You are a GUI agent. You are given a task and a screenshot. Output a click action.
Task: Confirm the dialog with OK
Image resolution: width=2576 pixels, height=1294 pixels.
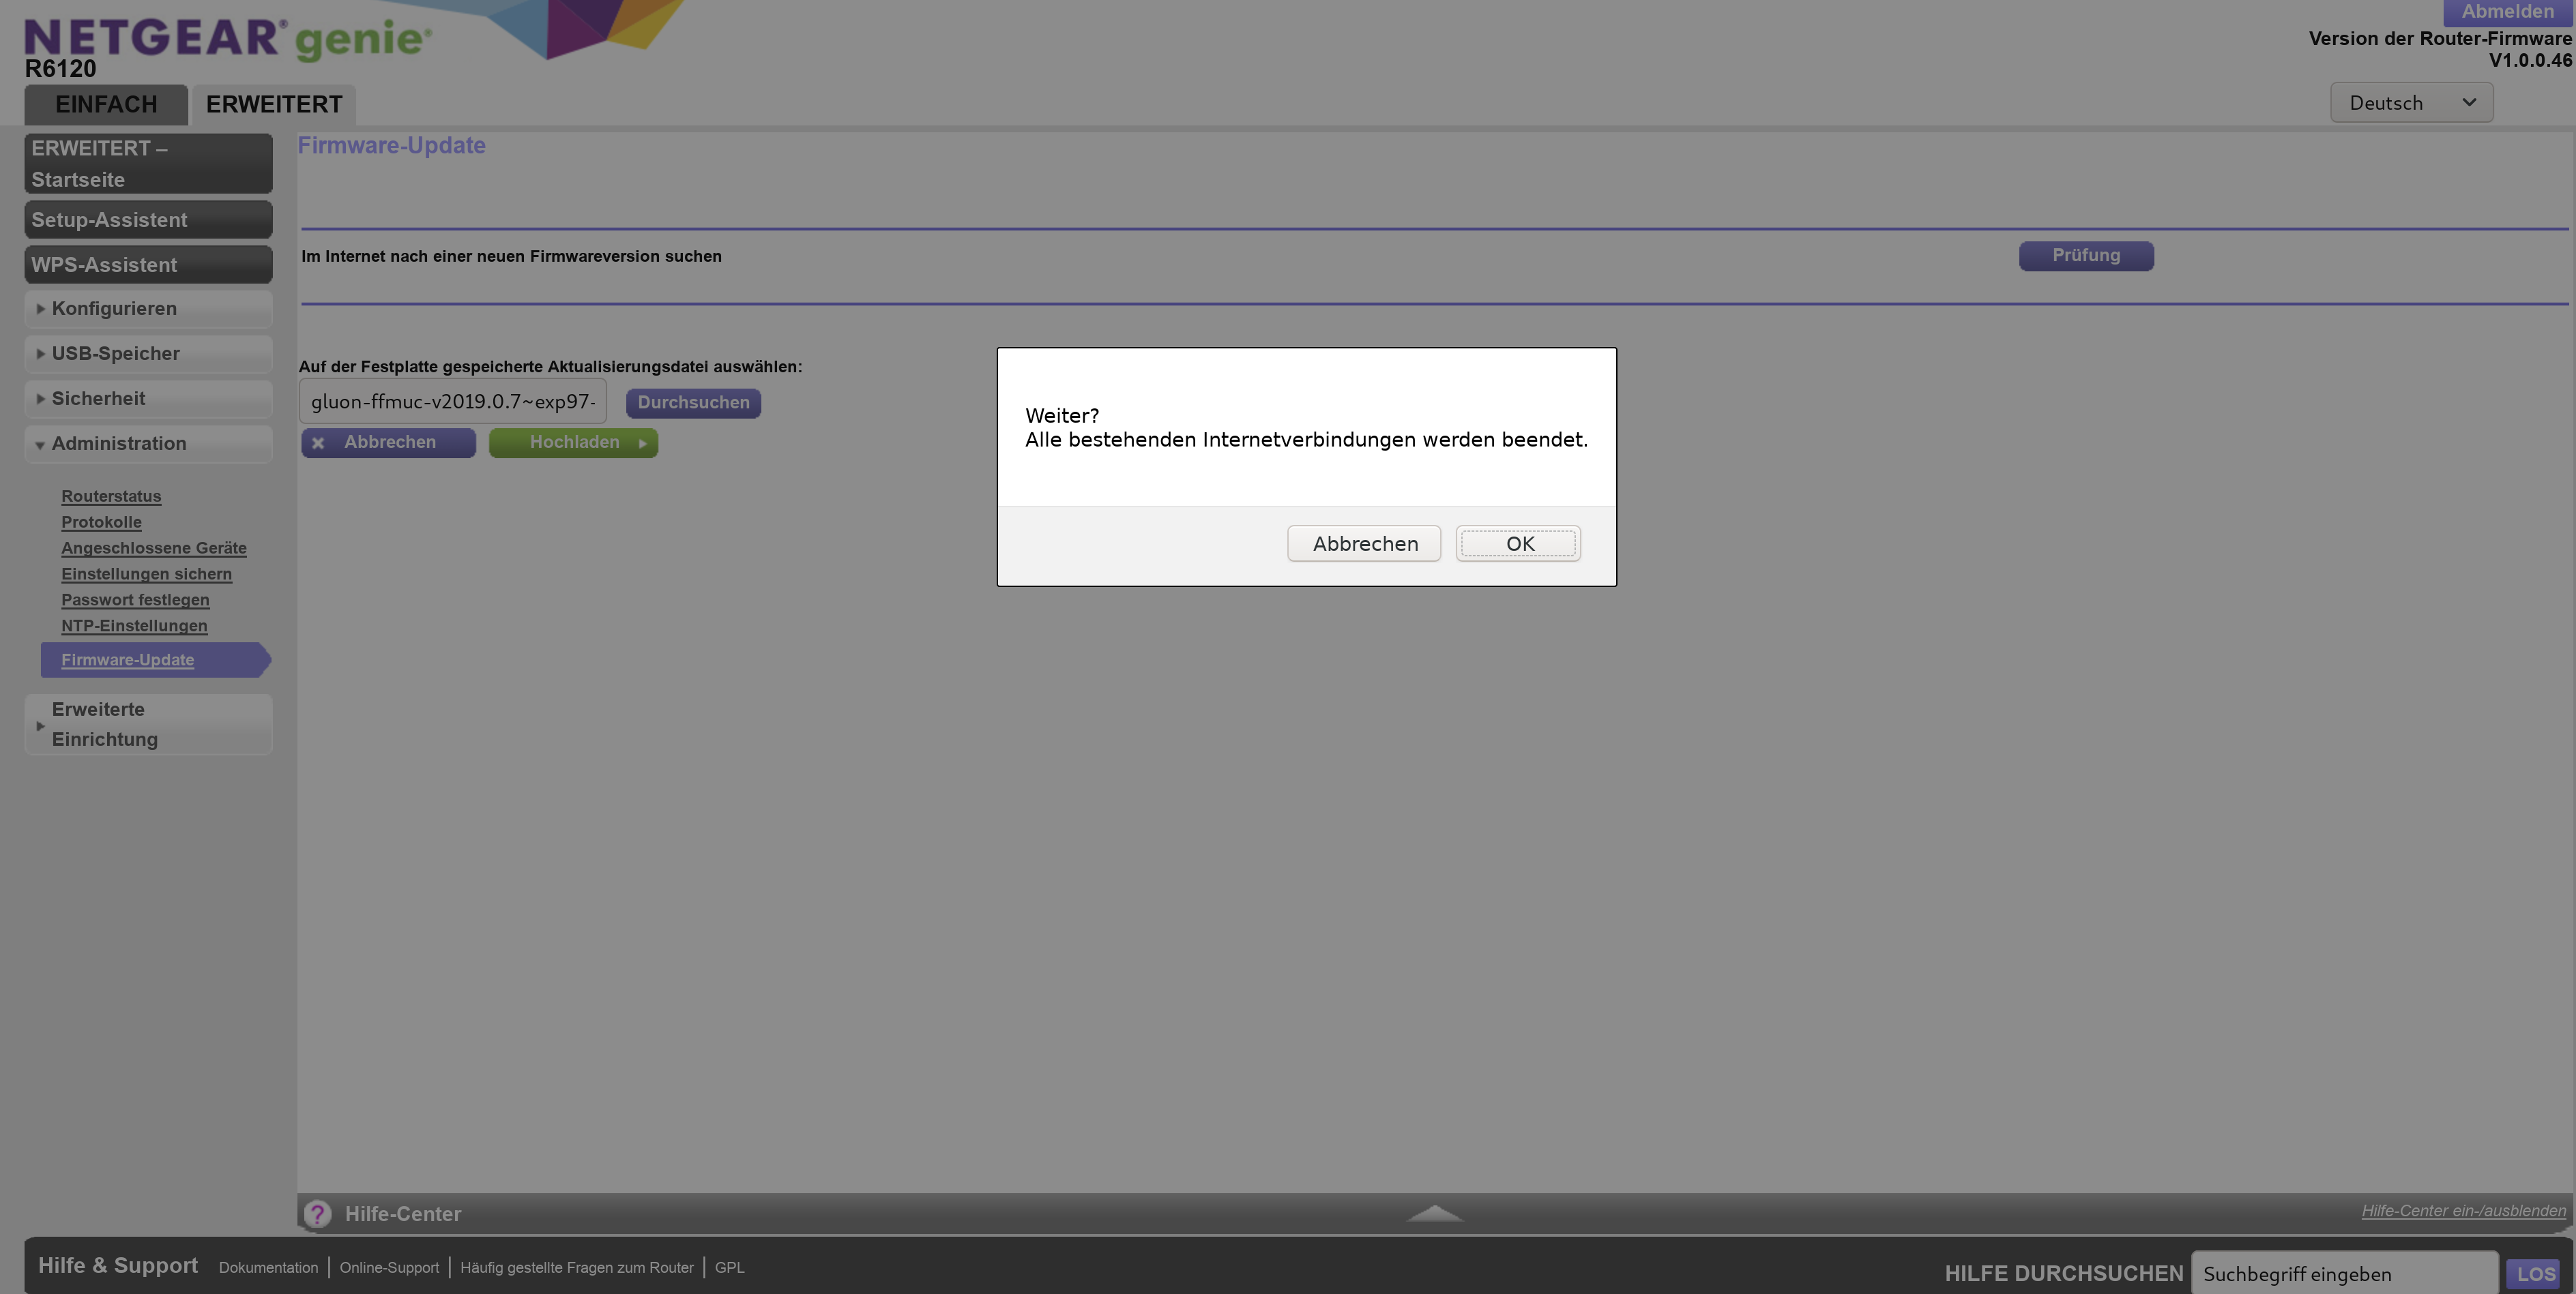click(x=1518, y=543)
